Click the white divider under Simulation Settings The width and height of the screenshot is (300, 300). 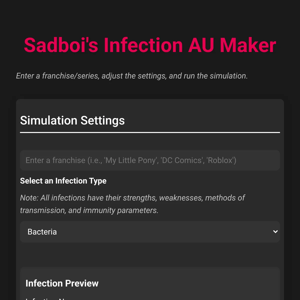tap(150, 132)
